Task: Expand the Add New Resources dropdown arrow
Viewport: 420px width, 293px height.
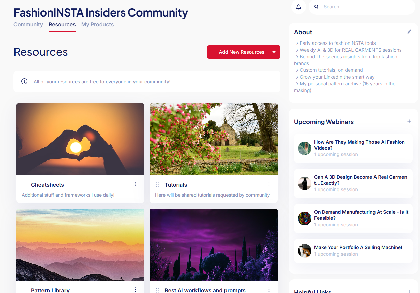Action: coord(274,52)
